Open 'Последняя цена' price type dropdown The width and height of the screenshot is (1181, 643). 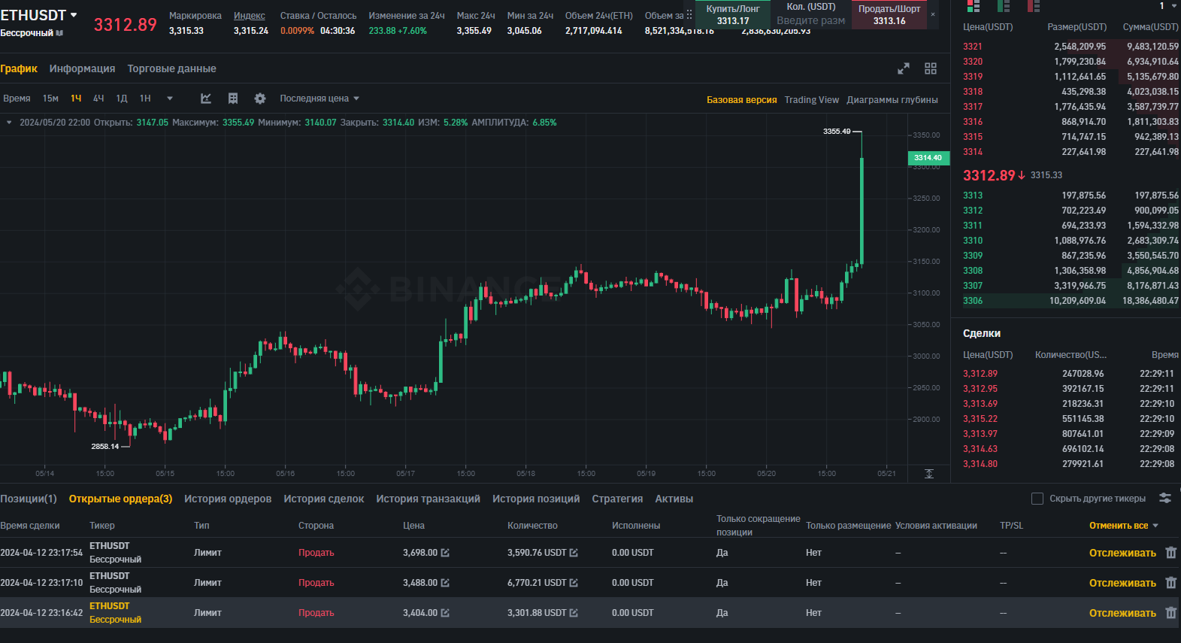coord(319,99)
